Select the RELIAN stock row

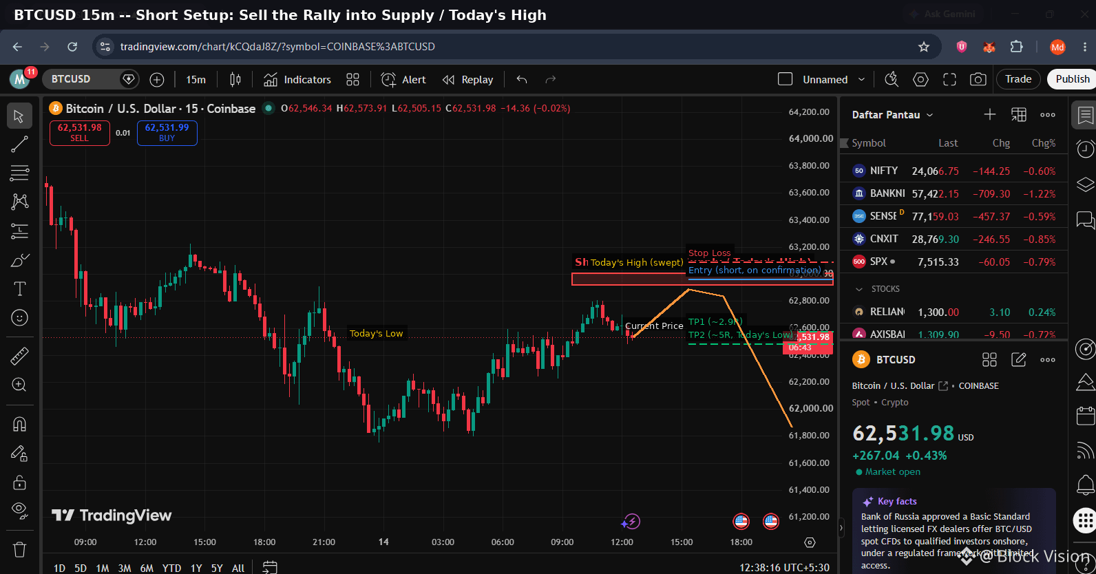tap(953, 312)
